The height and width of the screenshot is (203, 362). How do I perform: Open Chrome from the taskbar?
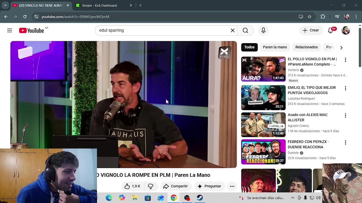point(174,198)
